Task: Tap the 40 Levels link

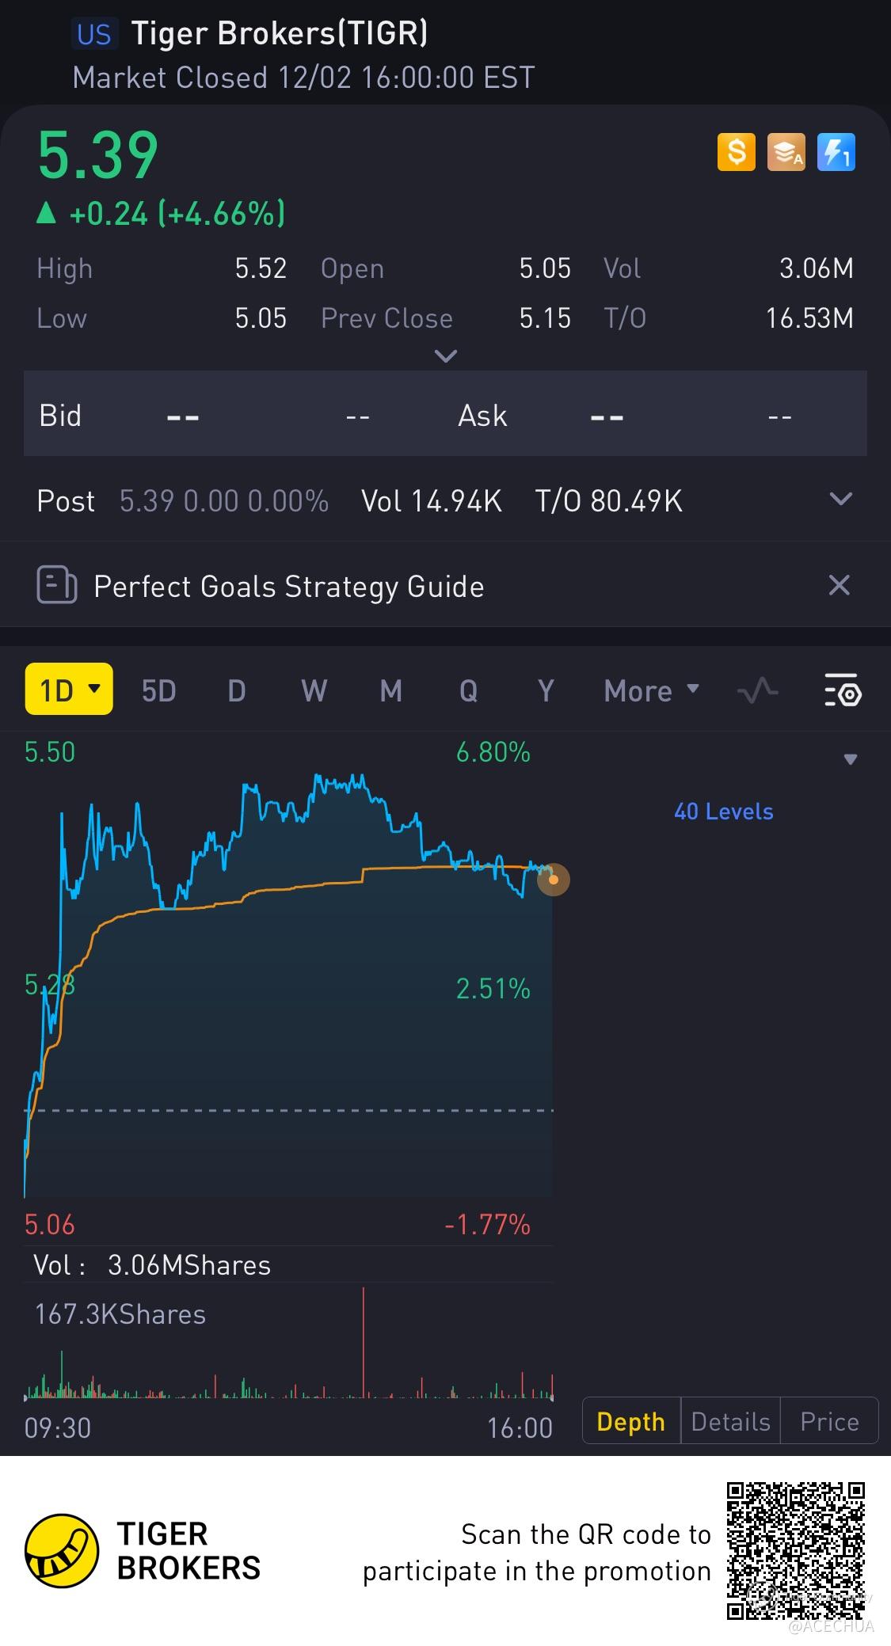Action: [723, 812]
